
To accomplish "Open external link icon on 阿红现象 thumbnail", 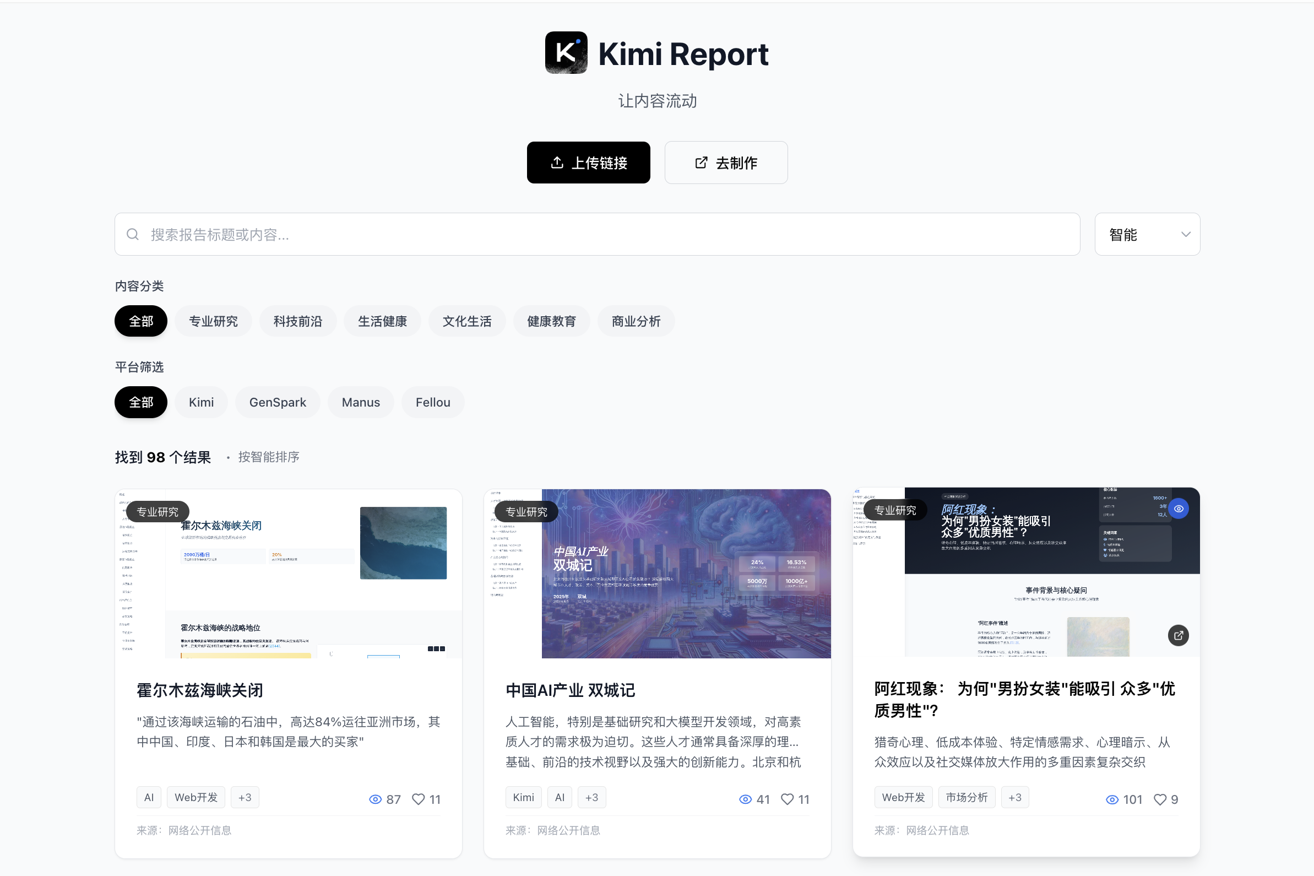I will tap(1179, 635).
